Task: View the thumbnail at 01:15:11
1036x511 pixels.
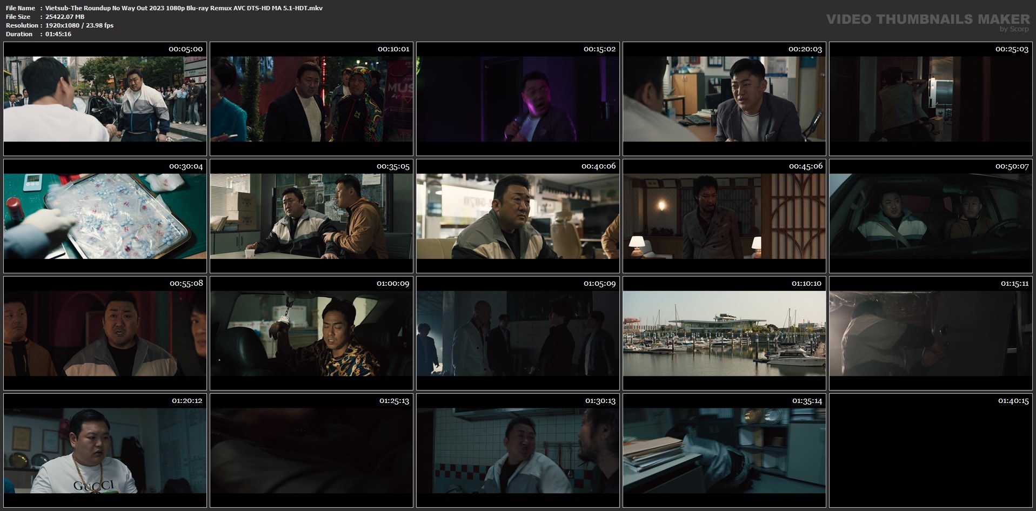Action: (931, 333)
